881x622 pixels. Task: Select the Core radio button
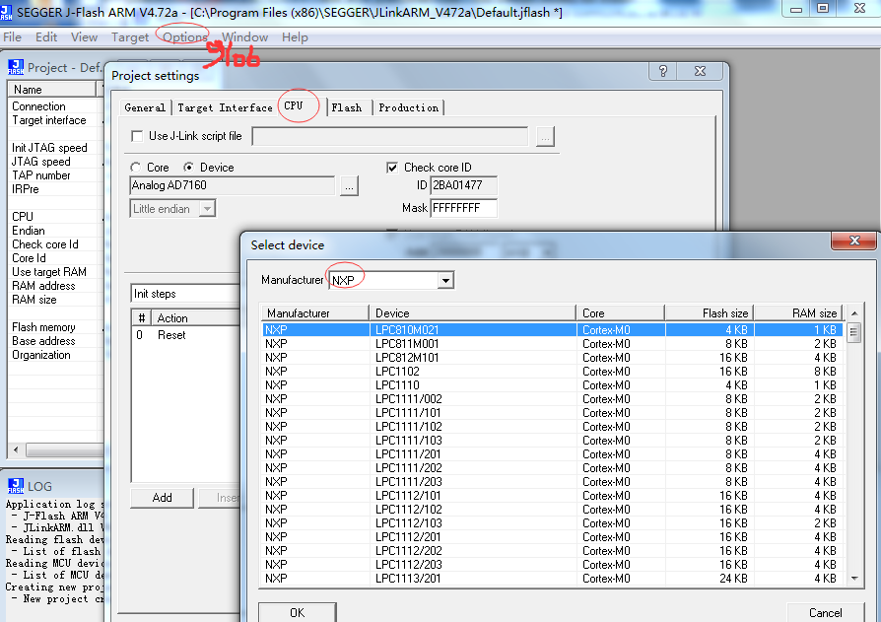[135, 168]
